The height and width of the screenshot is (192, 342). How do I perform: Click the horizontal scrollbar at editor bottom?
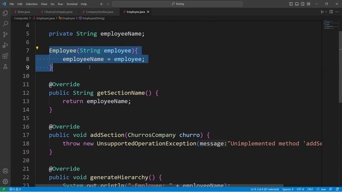pyautogui.click(x=159, y=186)
